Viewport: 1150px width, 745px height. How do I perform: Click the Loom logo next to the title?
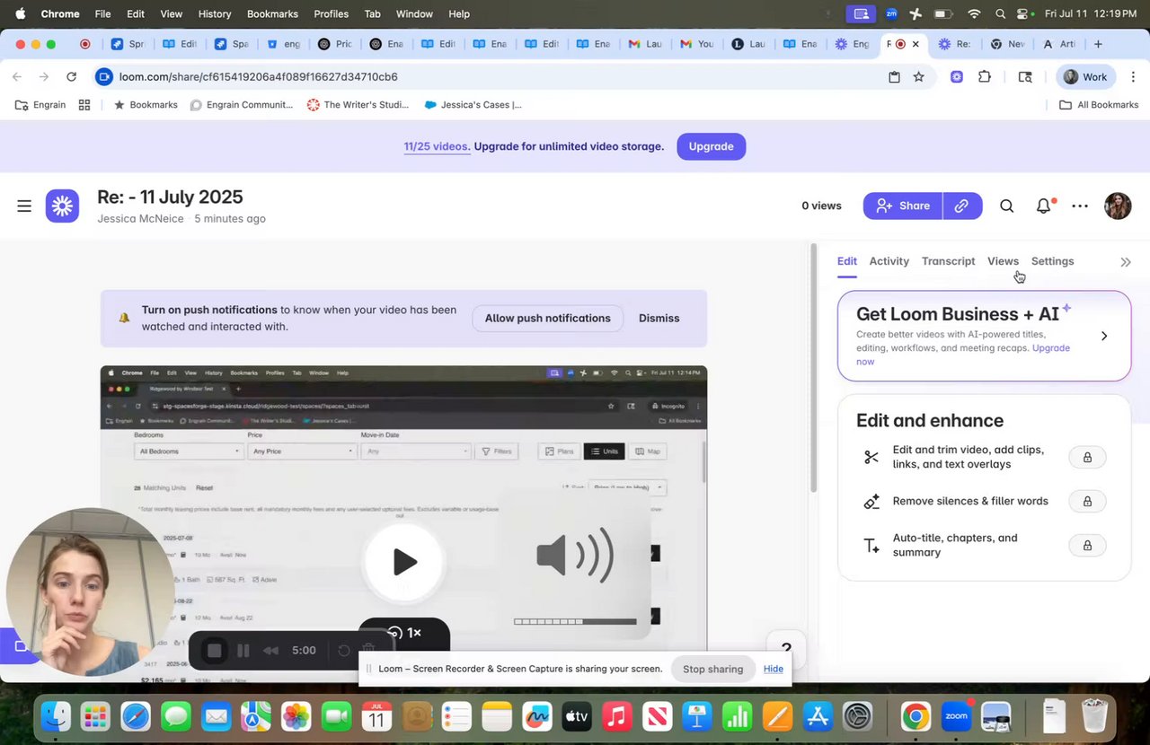[x=62, y=206]
